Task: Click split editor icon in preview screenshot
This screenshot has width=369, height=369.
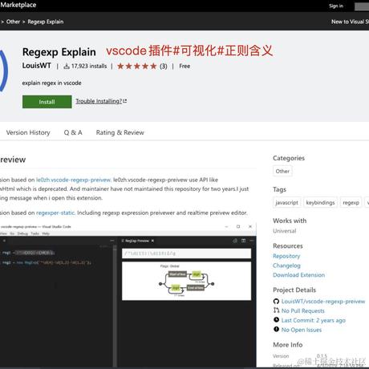Action: click(243, 241)
